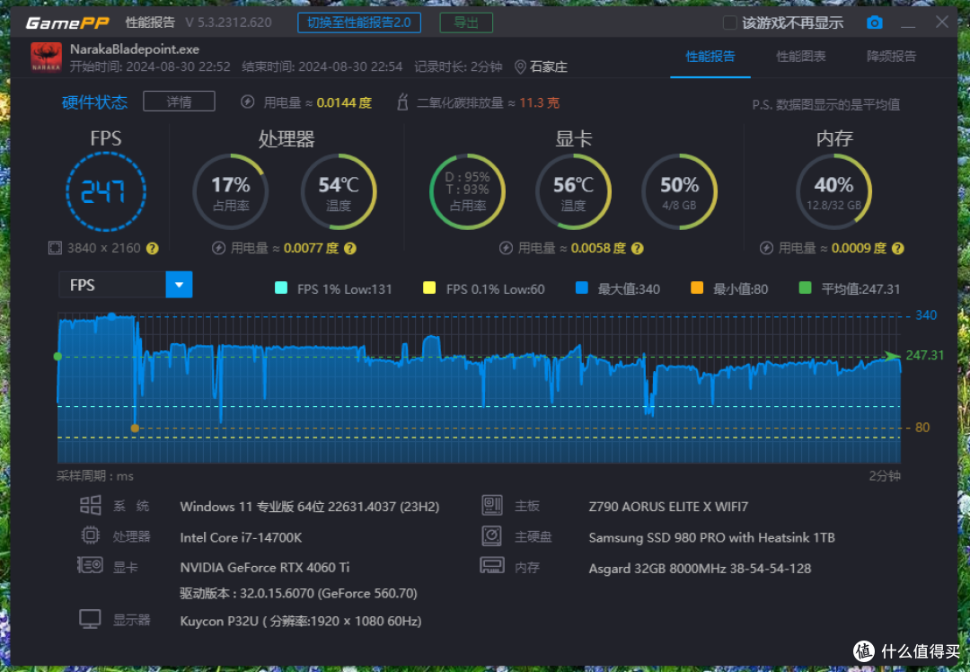Click the NarakaBladepoint.exe process name

coord(134,49)
